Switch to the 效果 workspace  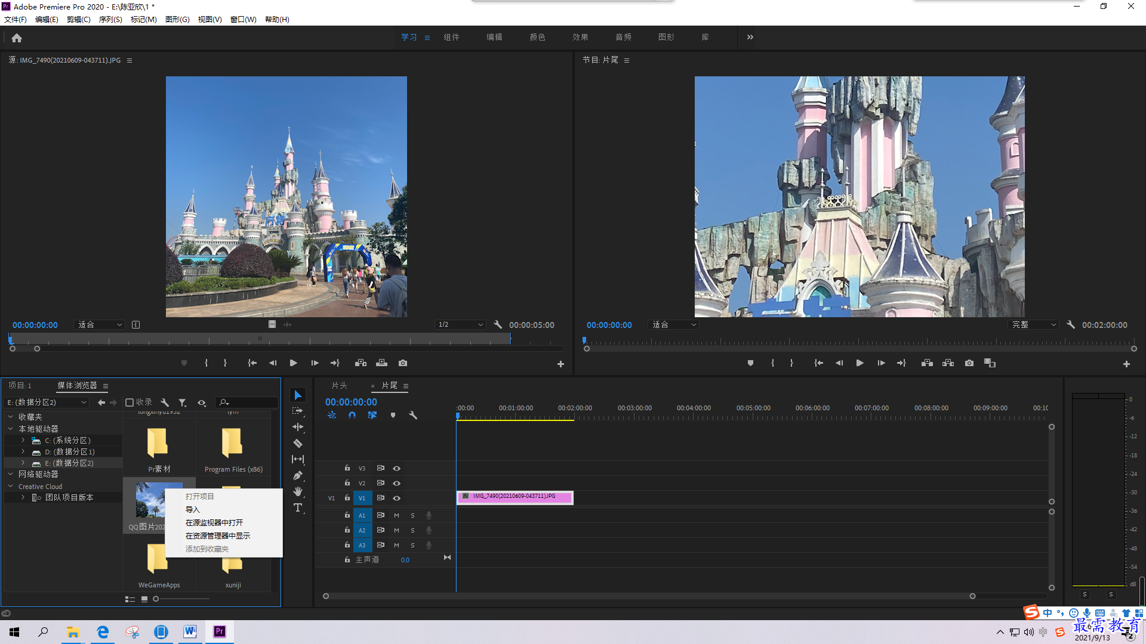pos(580,37)
